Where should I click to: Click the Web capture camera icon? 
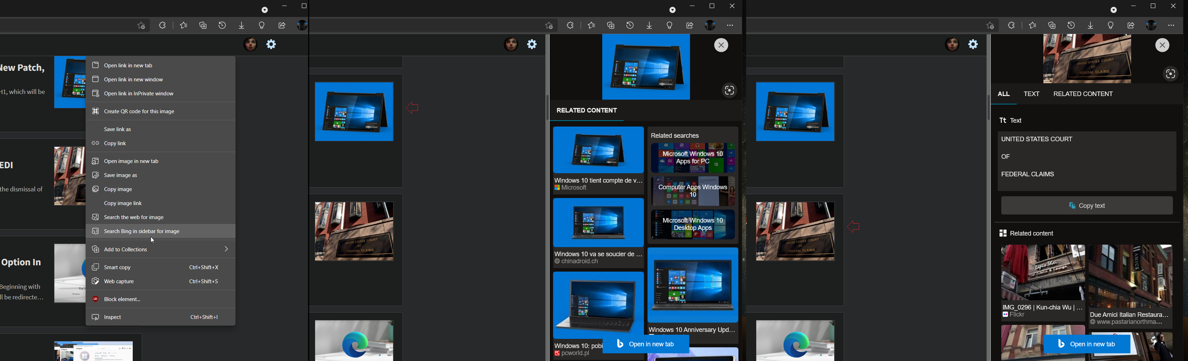95,281
